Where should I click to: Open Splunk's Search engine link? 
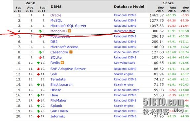click(x=124, y=106)
